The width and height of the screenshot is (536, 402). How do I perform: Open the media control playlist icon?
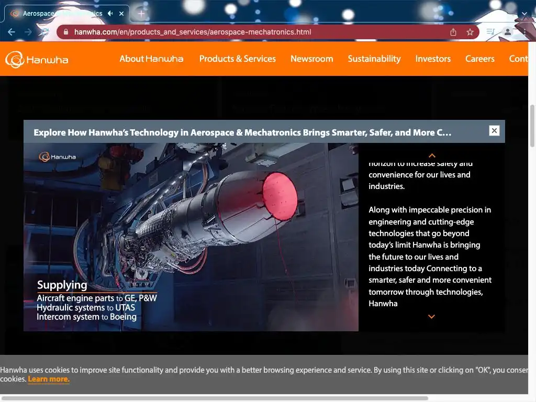coord(490,32)
